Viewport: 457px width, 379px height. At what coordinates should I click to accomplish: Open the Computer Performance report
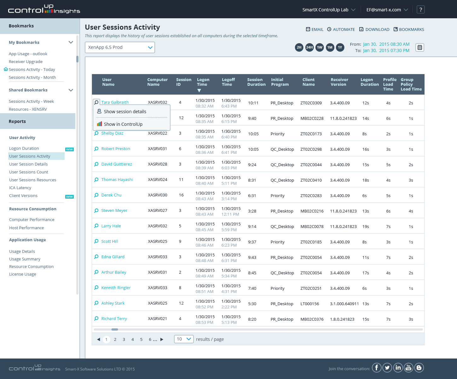click(x=32, y=219)
